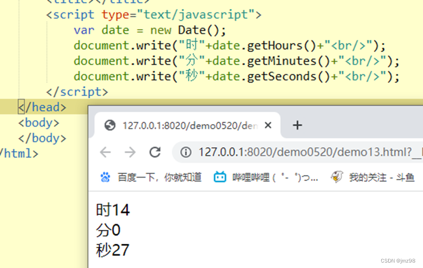
Task: Click the getHours() code line
Action: pyautogui.click(x=230, y=45)
